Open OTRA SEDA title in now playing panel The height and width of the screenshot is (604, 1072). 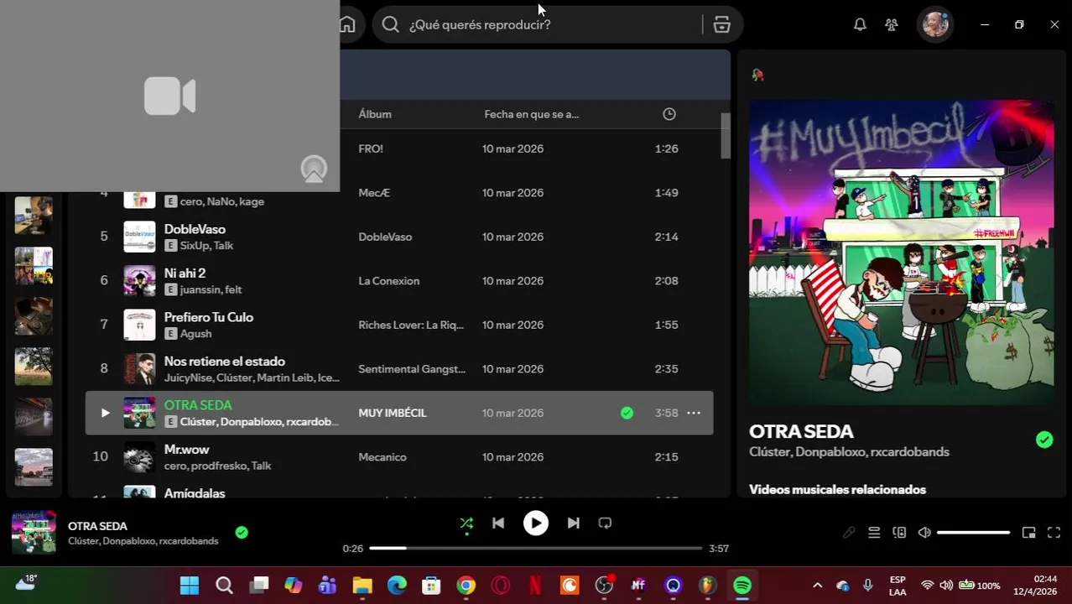click(x=801, y=431)
